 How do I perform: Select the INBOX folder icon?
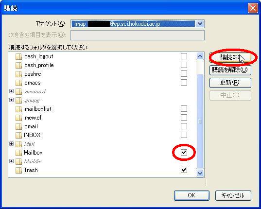tap(18, 135)
